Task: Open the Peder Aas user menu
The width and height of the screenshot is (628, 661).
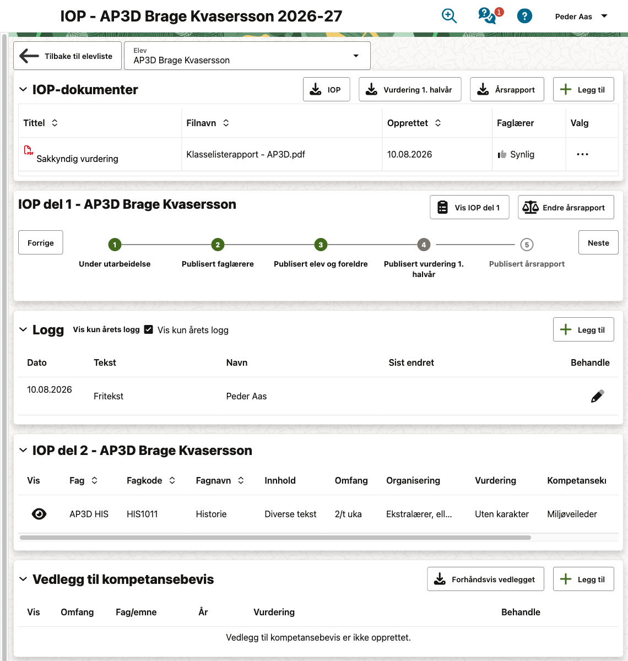Action: click(581, 17)
